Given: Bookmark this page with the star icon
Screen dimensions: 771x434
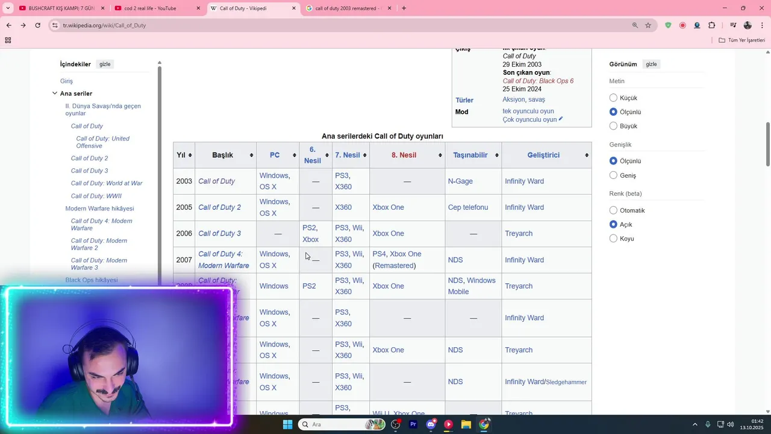Looking at the screenshot, I should (648, 25).
